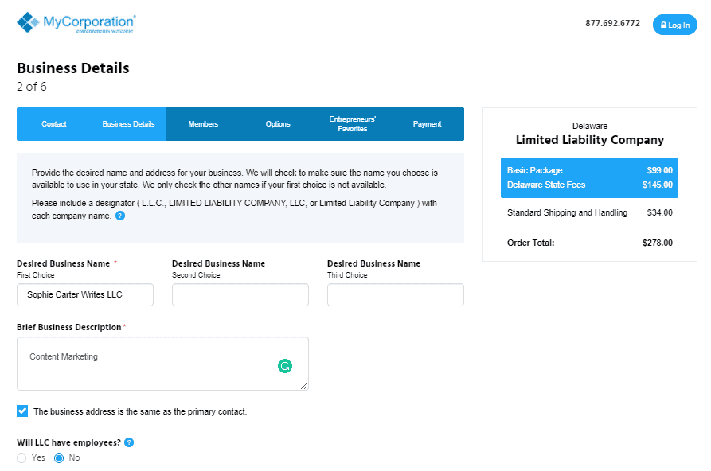This screenshot has height=471, width=711.
Task: Open the Entrepreneurs' Favorites tab
Action: point(352,124)
